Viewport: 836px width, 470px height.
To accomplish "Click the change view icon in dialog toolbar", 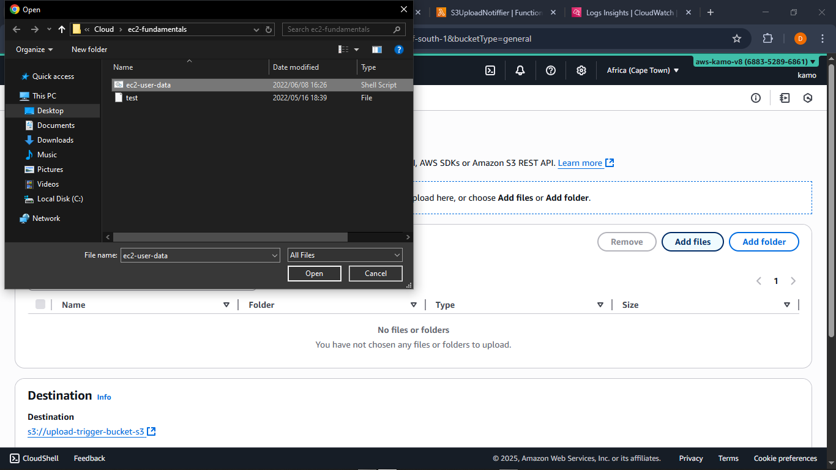I will pos(343,50).
